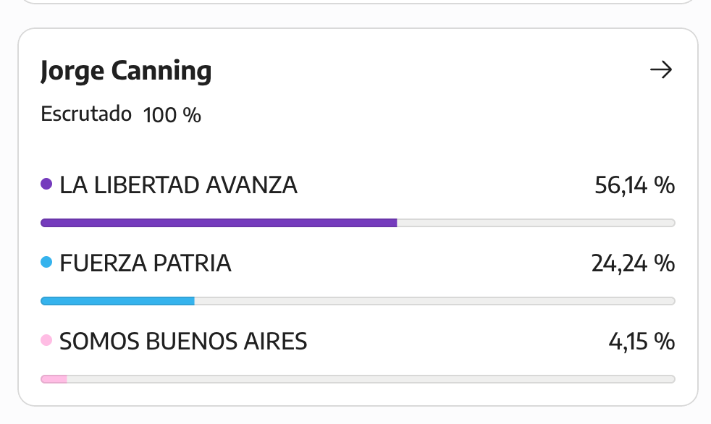Click the 100 % escrutado figure
This screenshot has height=424, width=711.
click(x=172, y=114)
